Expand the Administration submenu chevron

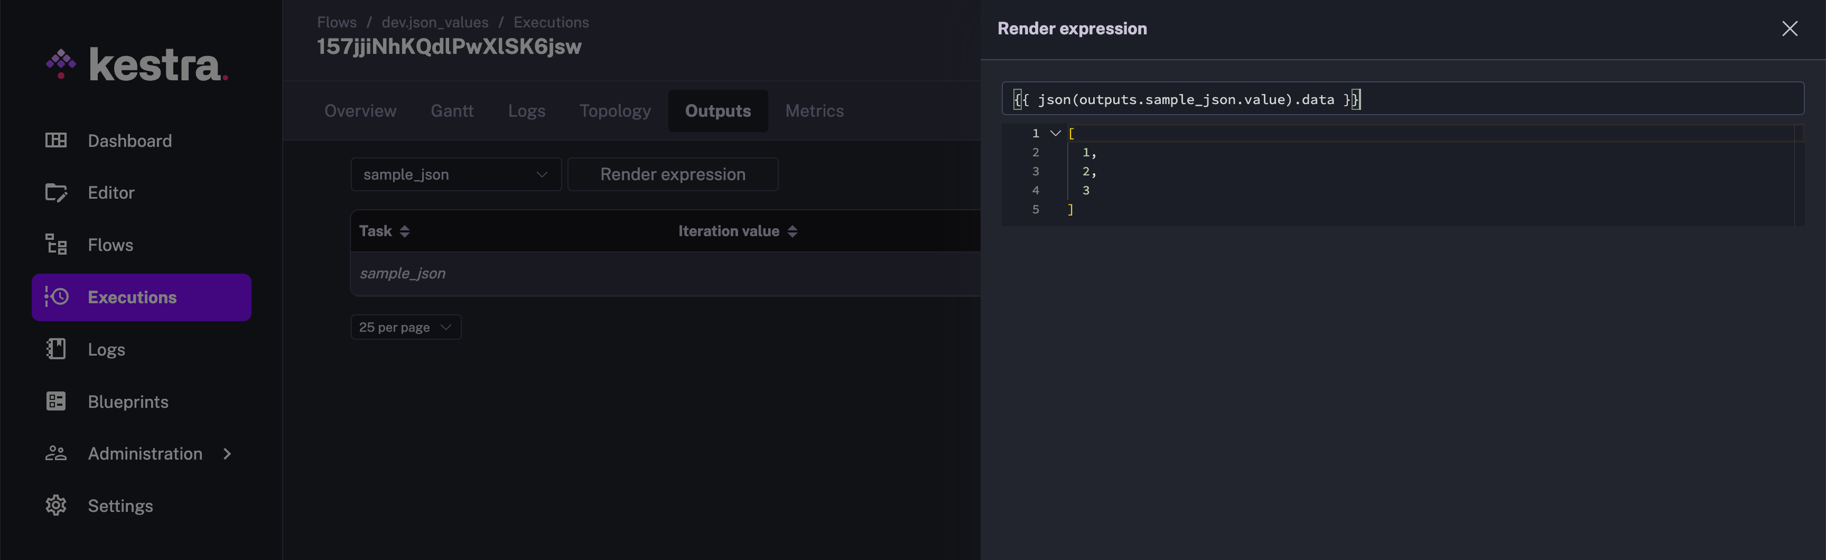(x=226, y=454)
